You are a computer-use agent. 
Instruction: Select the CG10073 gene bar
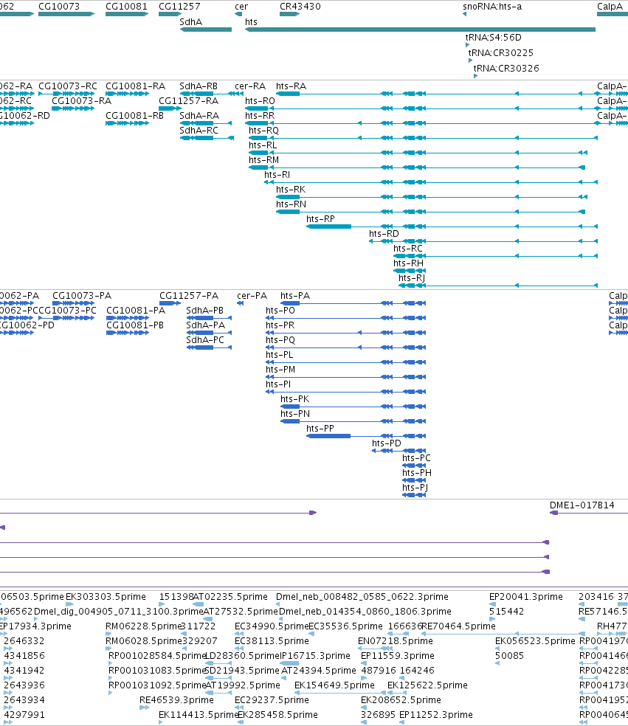click(66, 14)
